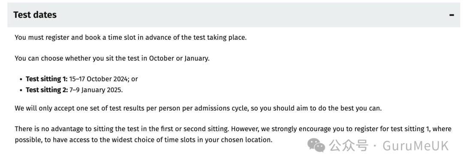Collapse the Test dates section using minus icon
Image resolution: width=463 pixels, height=164 pixels.
451,15
